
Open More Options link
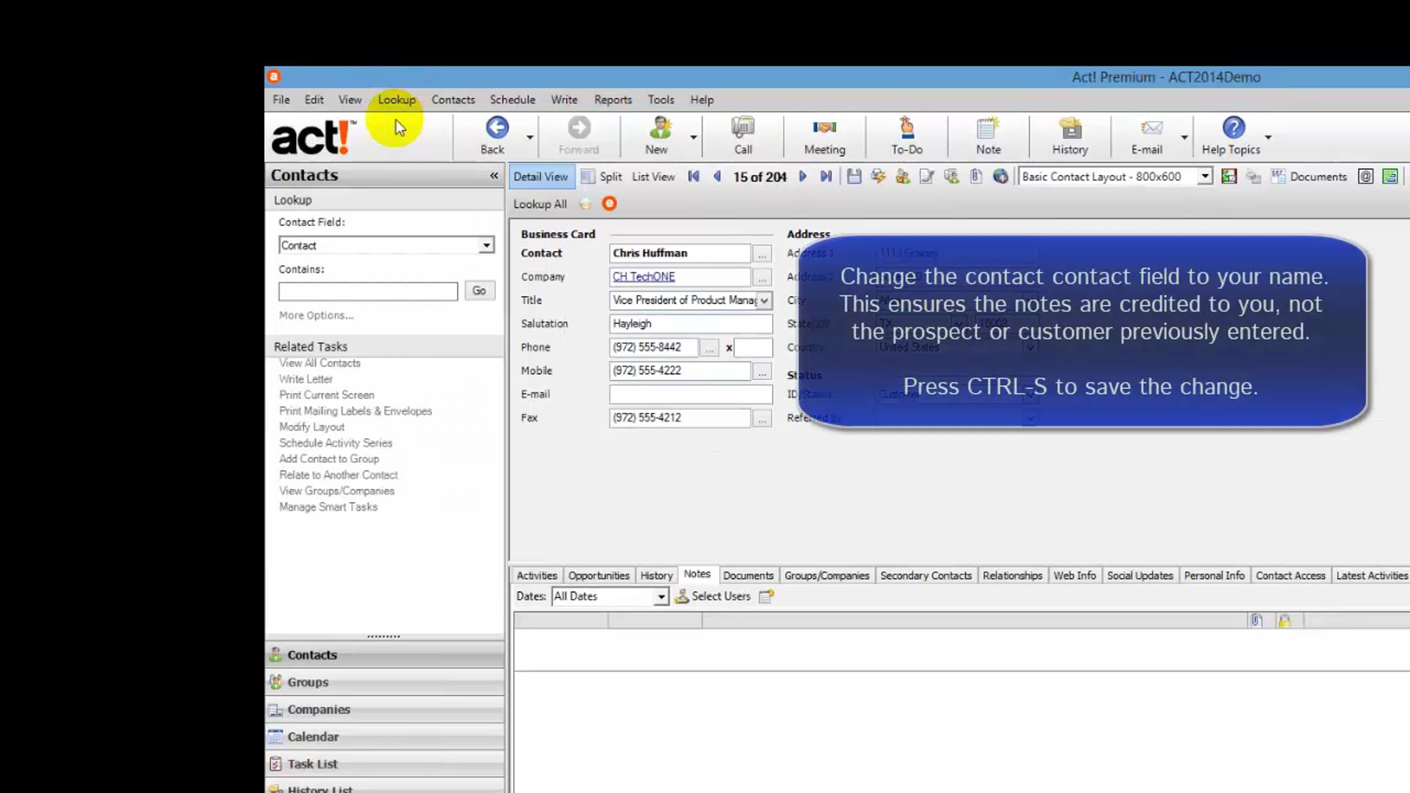click(x=316, y=315)
